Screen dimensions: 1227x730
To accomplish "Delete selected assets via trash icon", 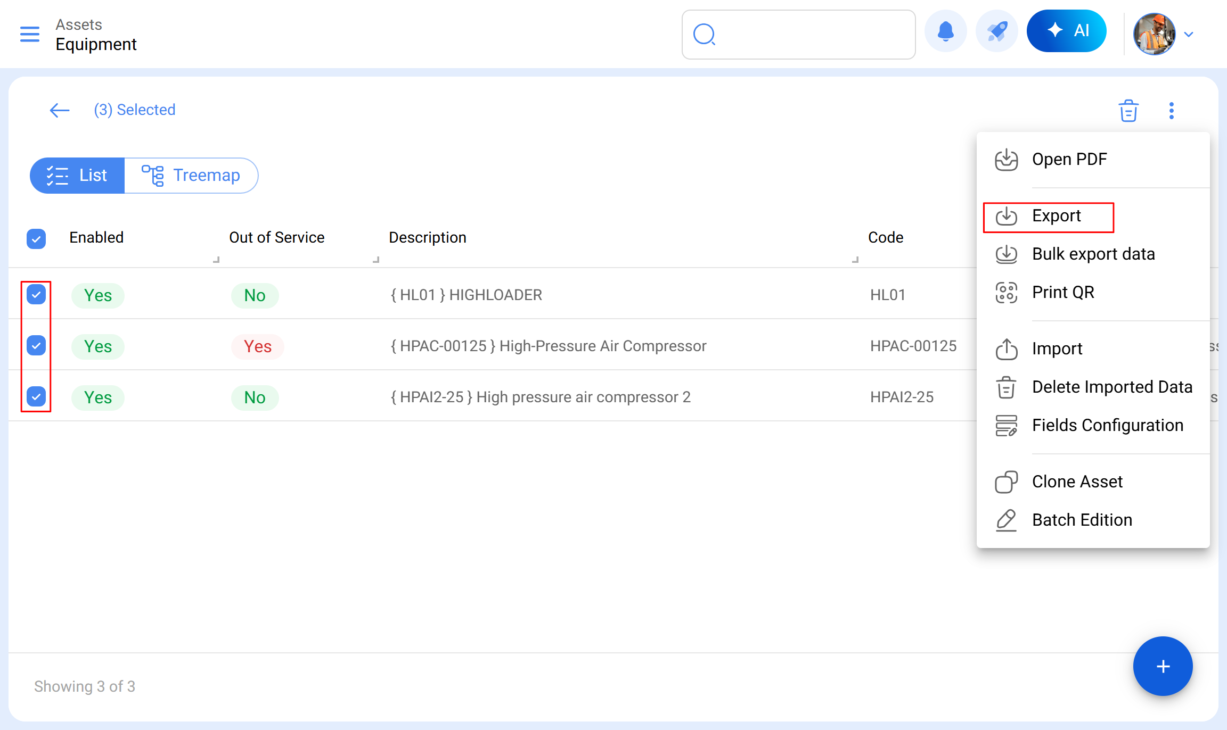I will click(1128, 111).
